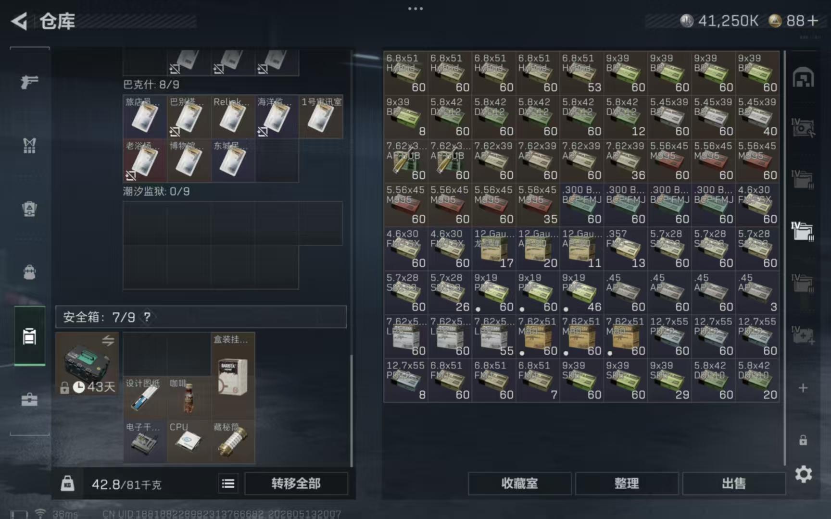The height and width of the screenshot is (519, 831).
Task: Switch to the fifth IV medical storage box
Action: (x=803, y=335)
